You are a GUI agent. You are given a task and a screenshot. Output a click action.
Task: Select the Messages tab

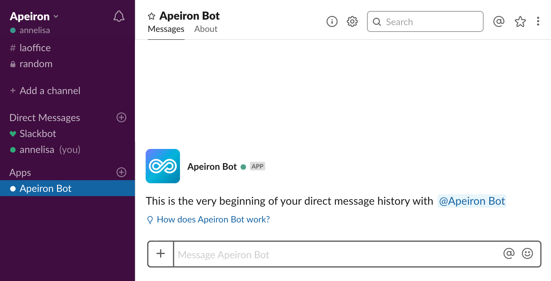[166, 29]
